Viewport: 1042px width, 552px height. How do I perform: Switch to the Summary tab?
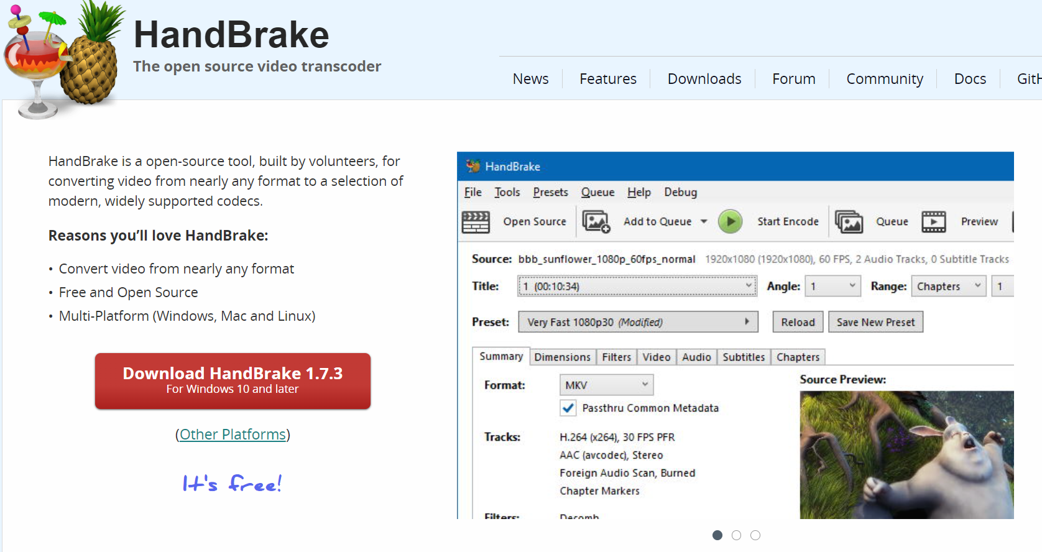[x=501, y=356]
